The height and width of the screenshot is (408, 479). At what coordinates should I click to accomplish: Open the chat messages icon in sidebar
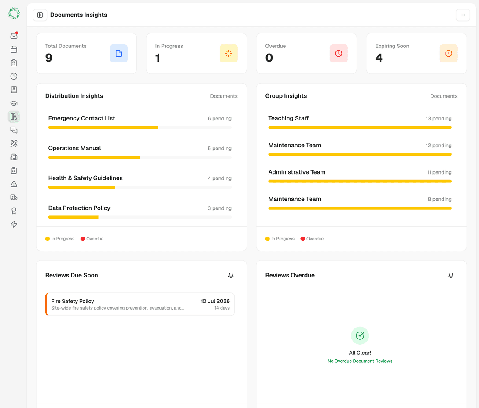tap(14, 130)
